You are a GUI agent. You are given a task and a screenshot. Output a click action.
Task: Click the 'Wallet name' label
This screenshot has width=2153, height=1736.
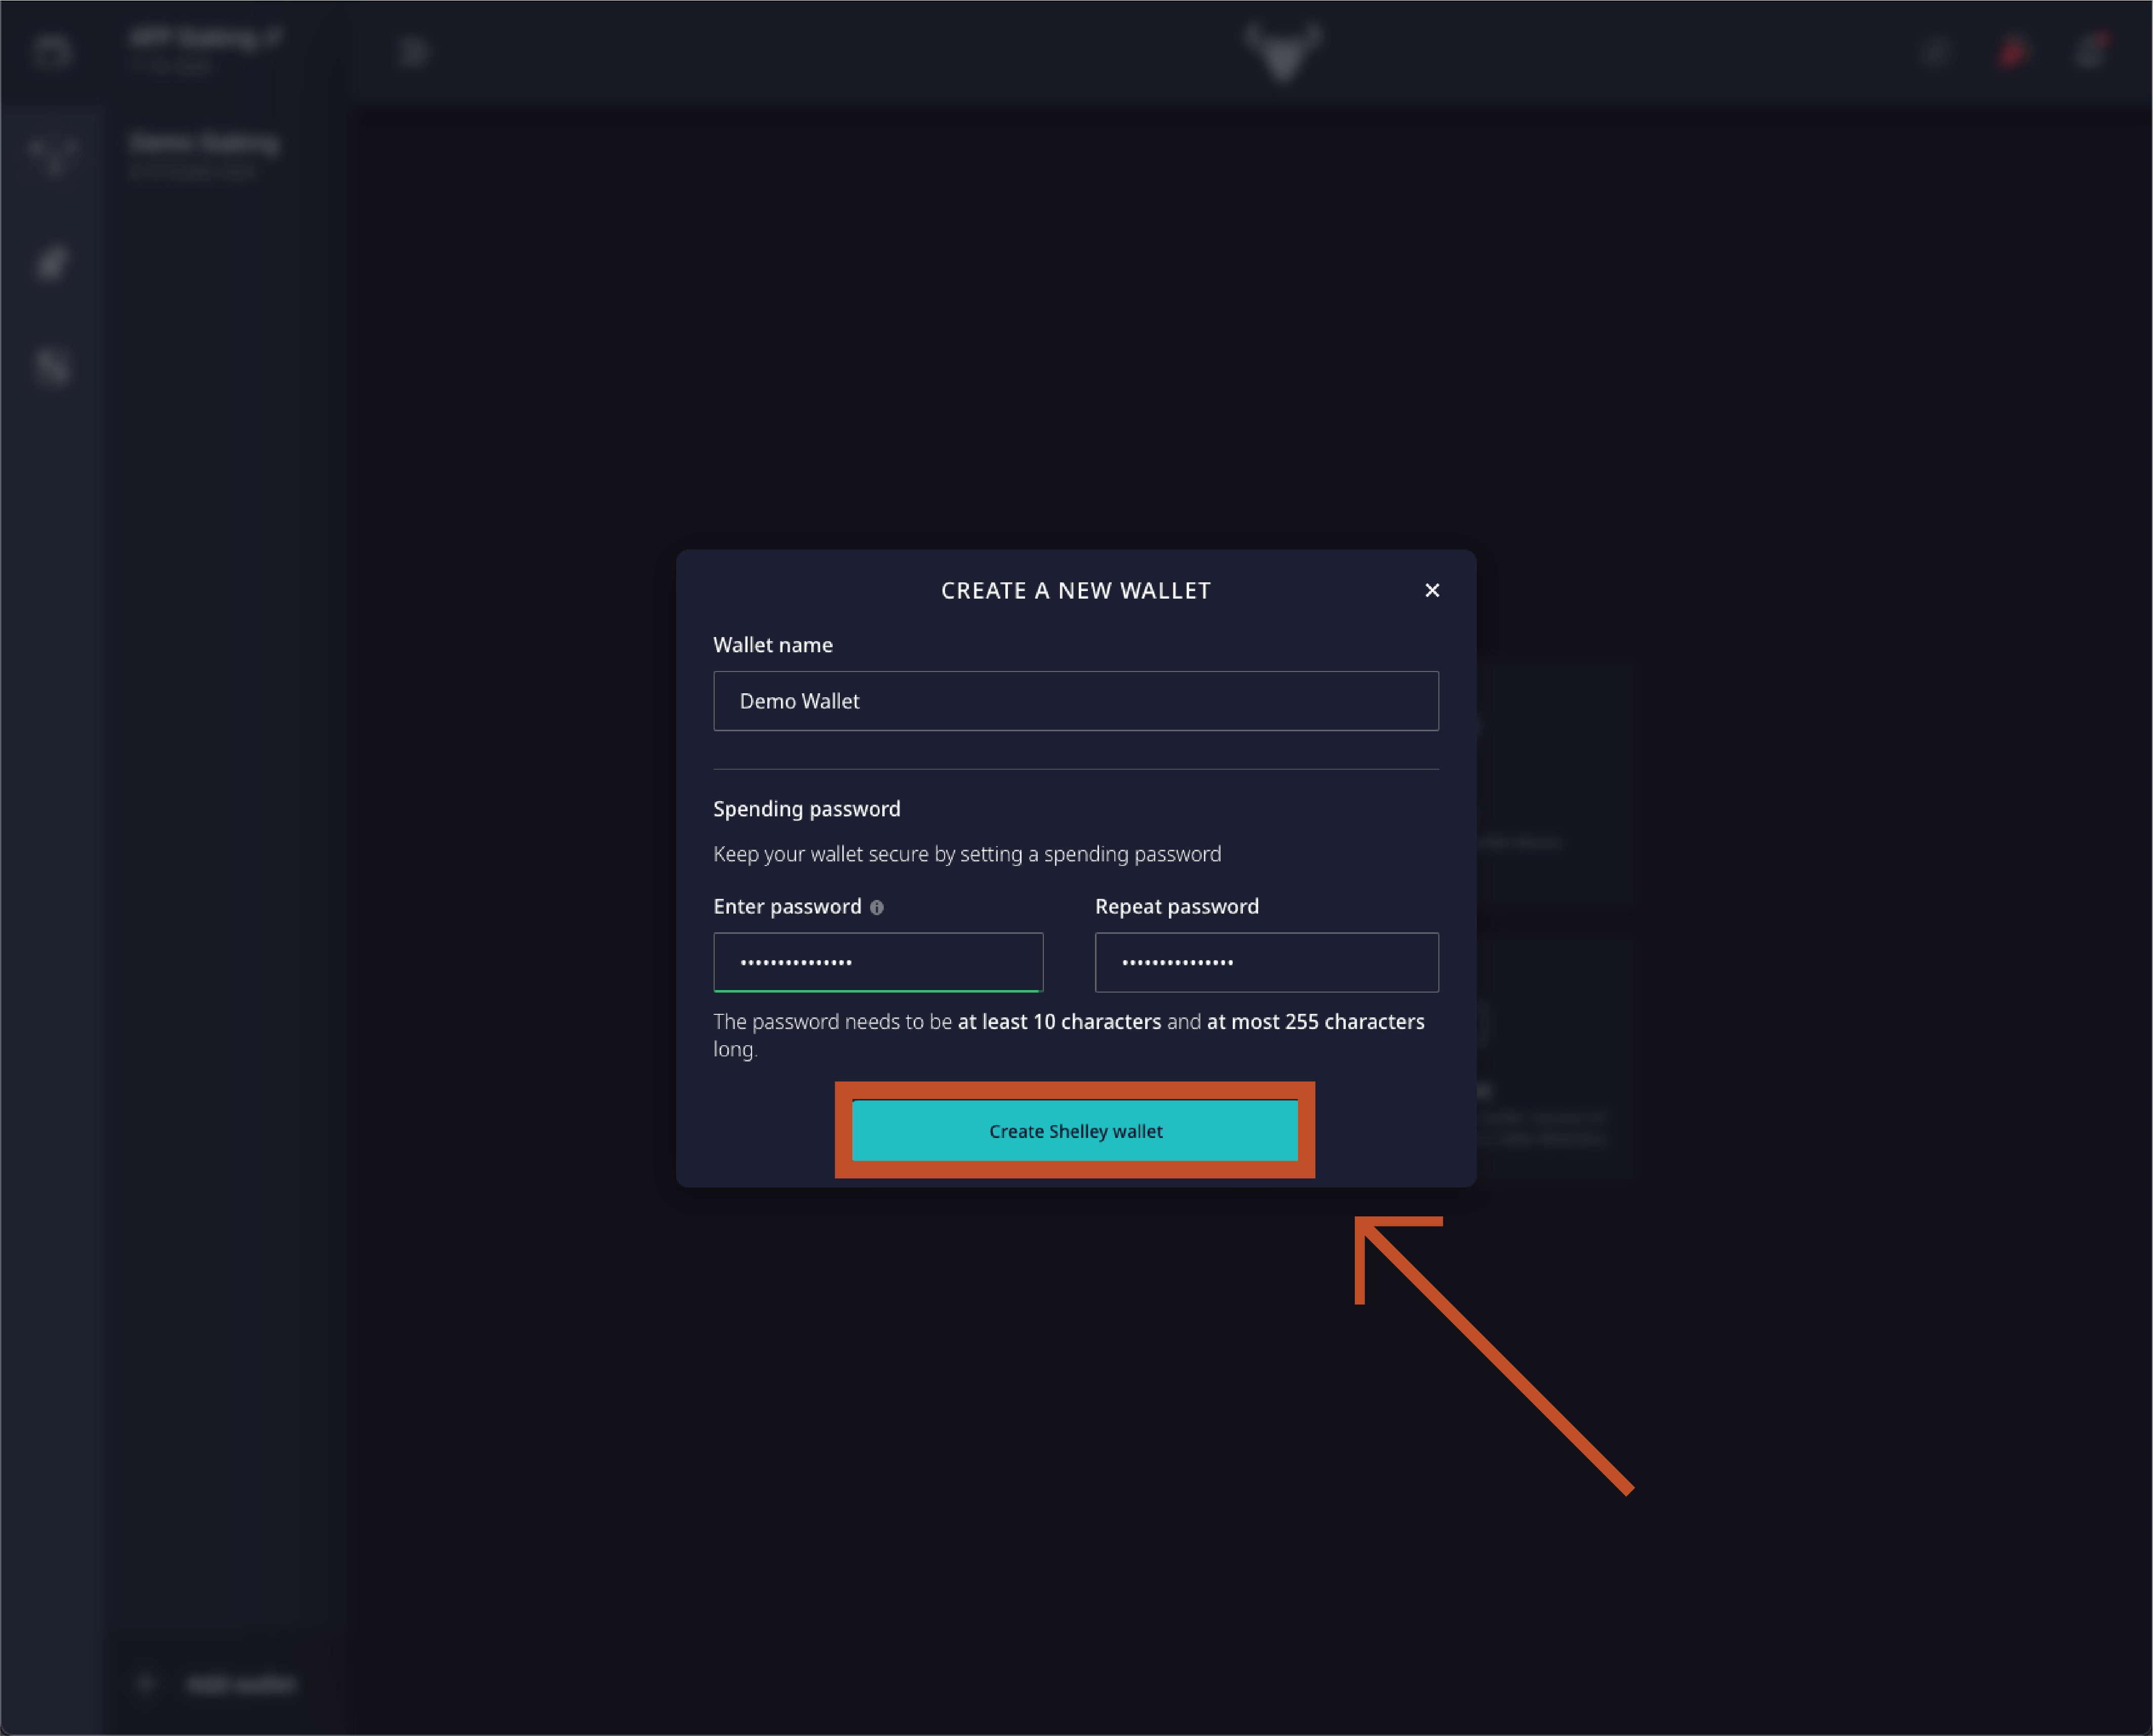point(773,645)
